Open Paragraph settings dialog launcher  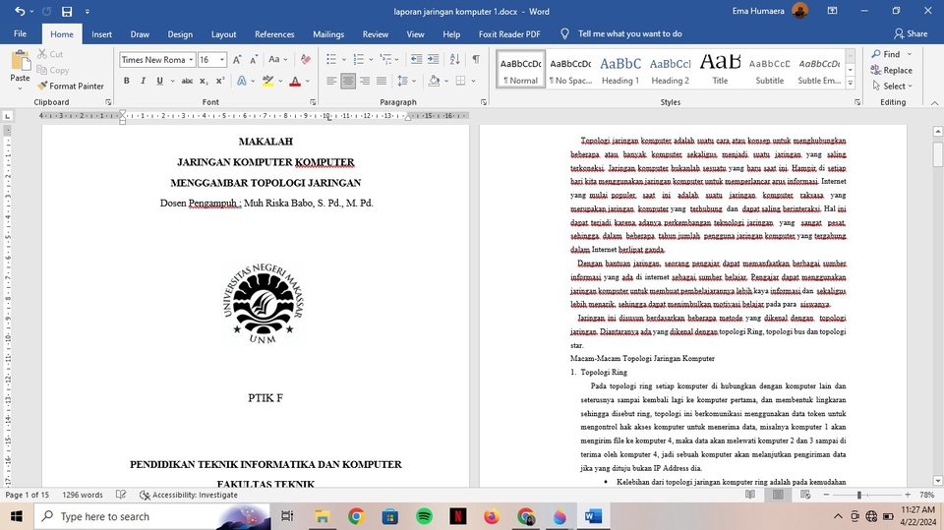click(484, 102)
